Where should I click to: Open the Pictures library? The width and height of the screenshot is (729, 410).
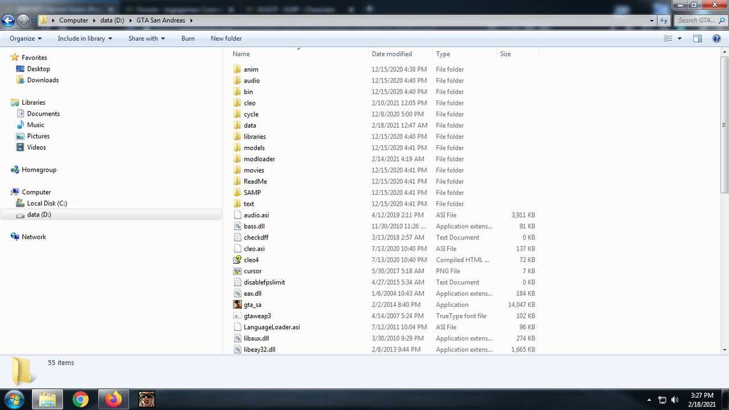[x=38, y=136]
